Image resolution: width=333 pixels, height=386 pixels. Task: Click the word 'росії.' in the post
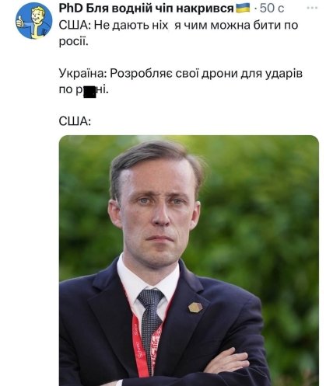[74, 42]
